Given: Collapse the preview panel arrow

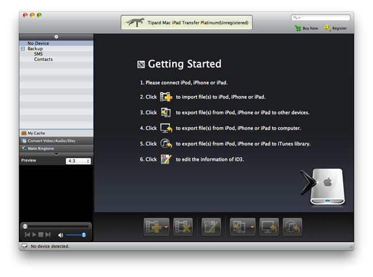Looking at the screenshot, I should pos(56,155).
